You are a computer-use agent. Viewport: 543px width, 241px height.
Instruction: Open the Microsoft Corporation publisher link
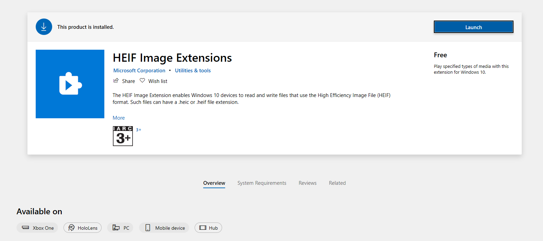point(139,71)
